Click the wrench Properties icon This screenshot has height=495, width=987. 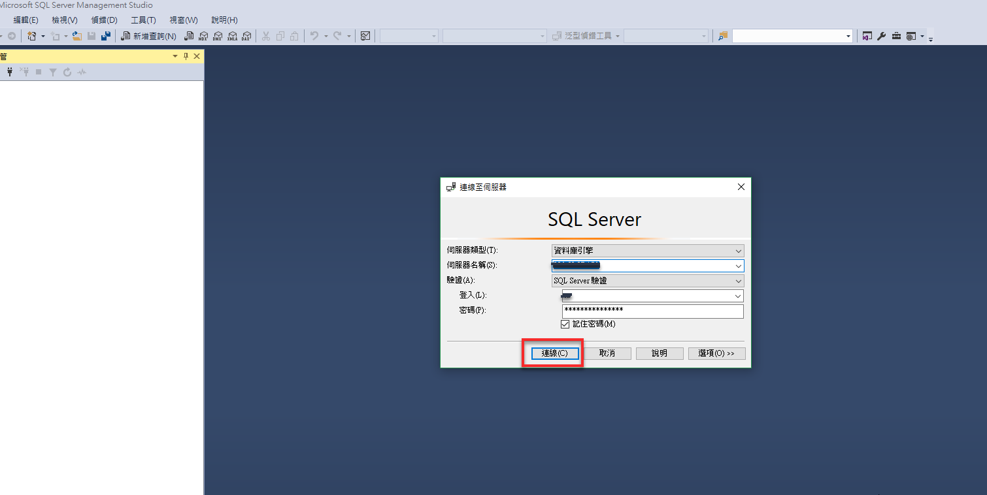[882, 36]
